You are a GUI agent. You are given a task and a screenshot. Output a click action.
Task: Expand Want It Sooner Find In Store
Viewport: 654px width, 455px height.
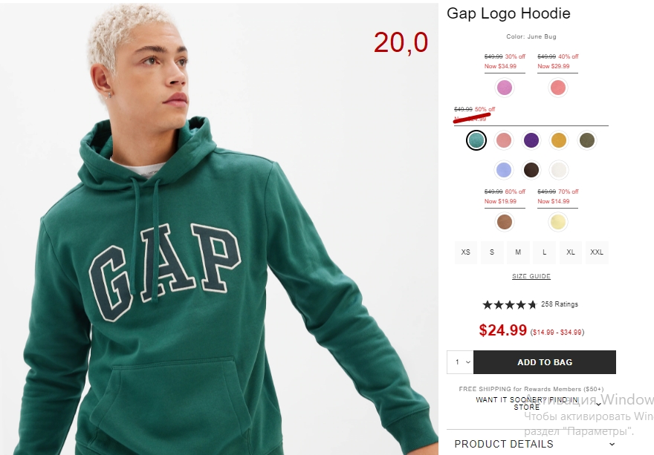pyautogui.click(x=531, y=403)
